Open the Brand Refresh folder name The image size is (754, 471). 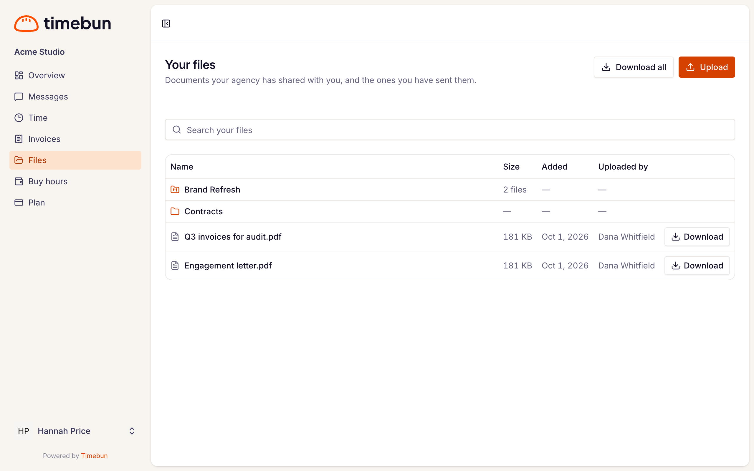coord(212,189)
